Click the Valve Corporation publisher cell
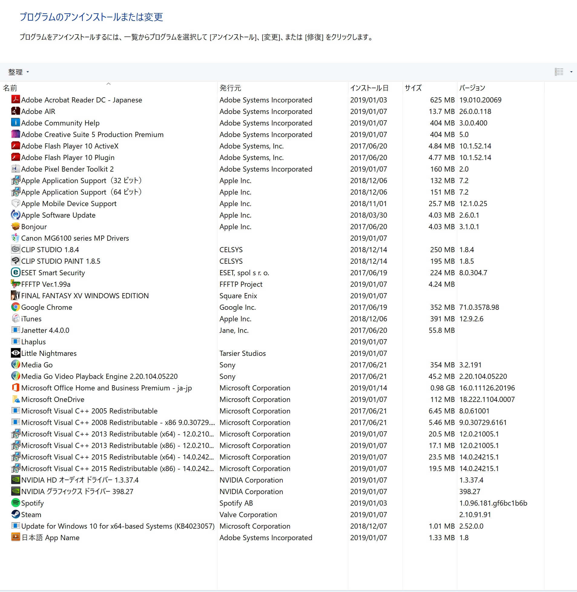Screen dimensions: 577x592 click(x=248, y=514)
